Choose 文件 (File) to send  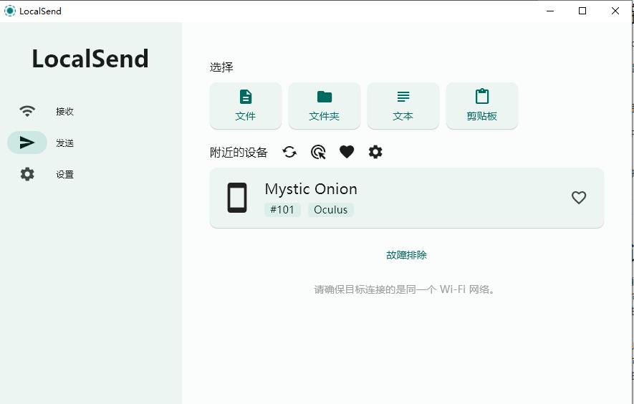click(x=246, y=106)
